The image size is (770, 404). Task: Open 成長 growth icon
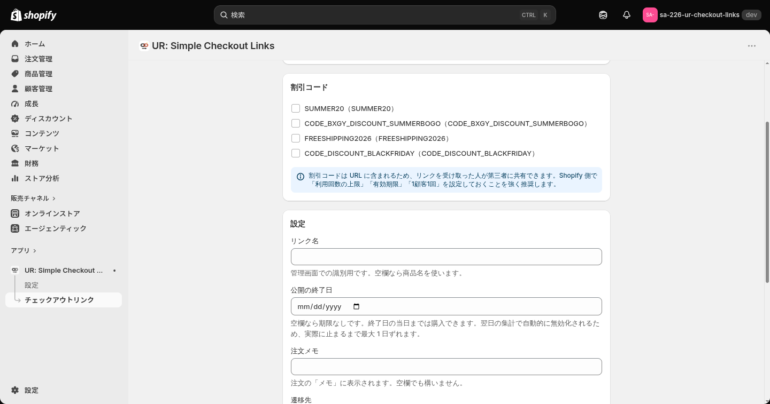15,104
